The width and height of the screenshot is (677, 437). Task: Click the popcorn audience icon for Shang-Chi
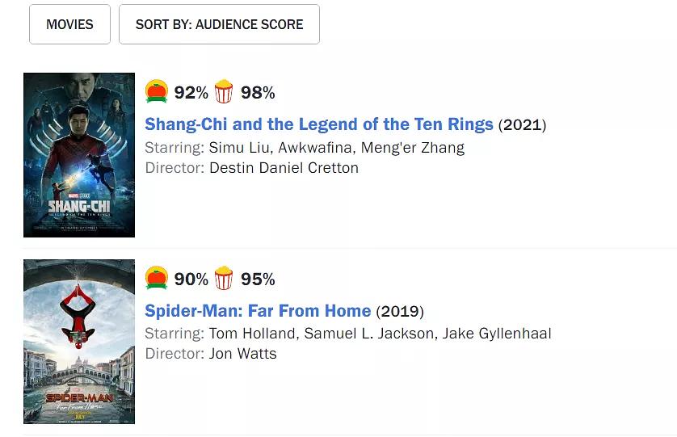(x=224, y=92)
